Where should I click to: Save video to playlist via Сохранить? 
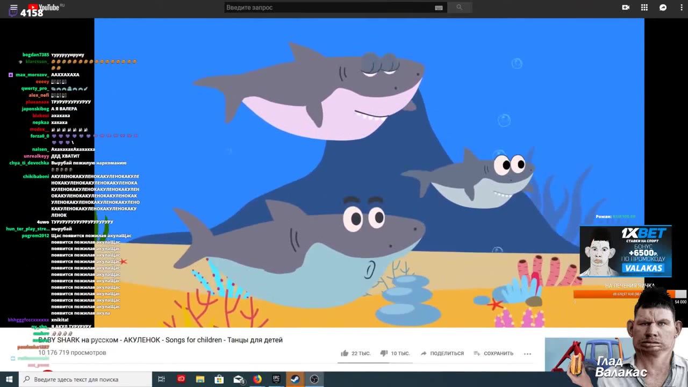(493, 353)
